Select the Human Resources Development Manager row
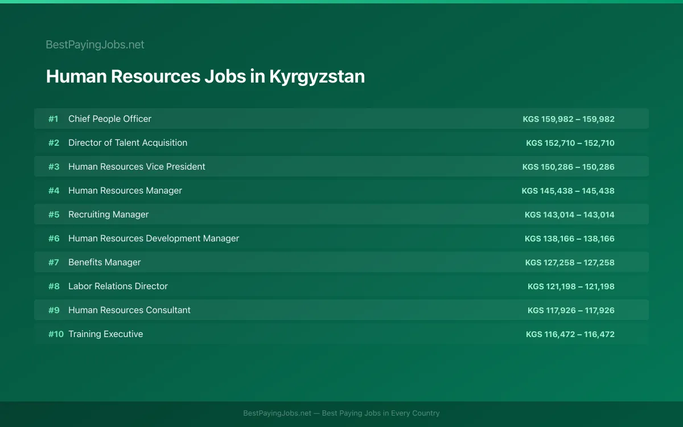Viewport: 683px width, 427px height. [341, 238]
